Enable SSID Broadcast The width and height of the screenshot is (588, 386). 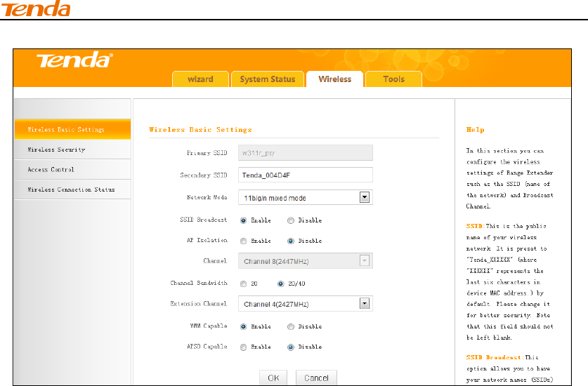coord(243,220)
